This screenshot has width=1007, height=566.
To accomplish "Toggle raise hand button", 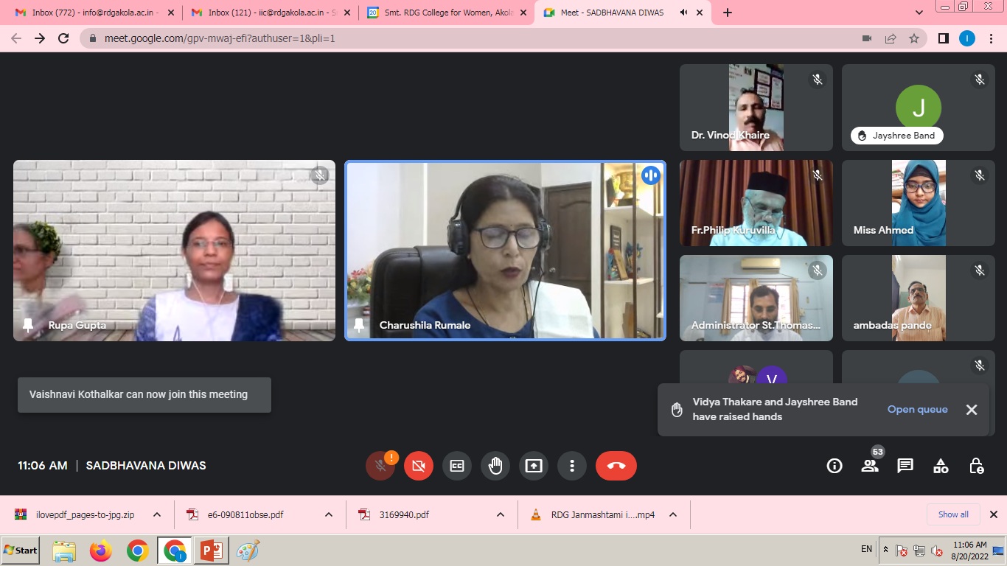I will pyautogui.click(x=495, y=466).
